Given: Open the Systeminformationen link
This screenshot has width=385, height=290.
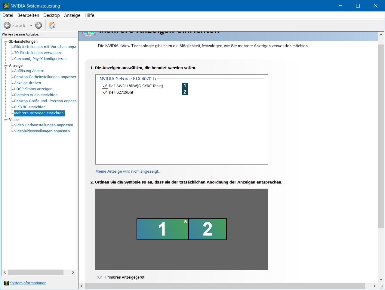Looking at the screenshot, I should 28,283.
